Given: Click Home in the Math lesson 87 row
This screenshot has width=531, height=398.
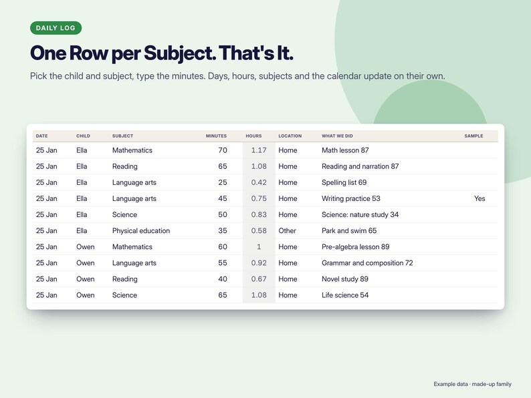Looking at the screenshot, I should [x=288, y=150].
